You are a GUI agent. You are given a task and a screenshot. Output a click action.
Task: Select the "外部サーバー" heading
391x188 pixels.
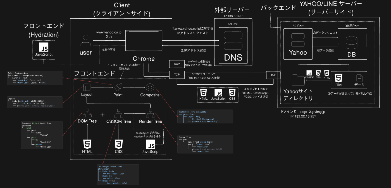(x=232, y=10)
